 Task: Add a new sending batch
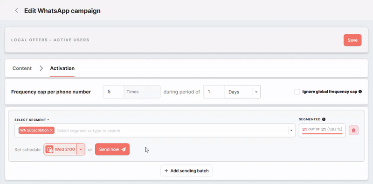click(x=186, y=171)
